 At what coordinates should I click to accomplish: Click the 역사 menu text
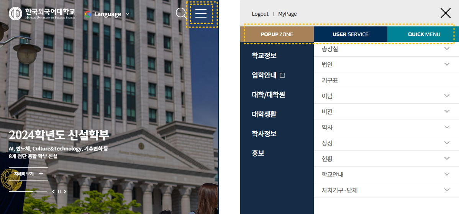coord(327,127)
